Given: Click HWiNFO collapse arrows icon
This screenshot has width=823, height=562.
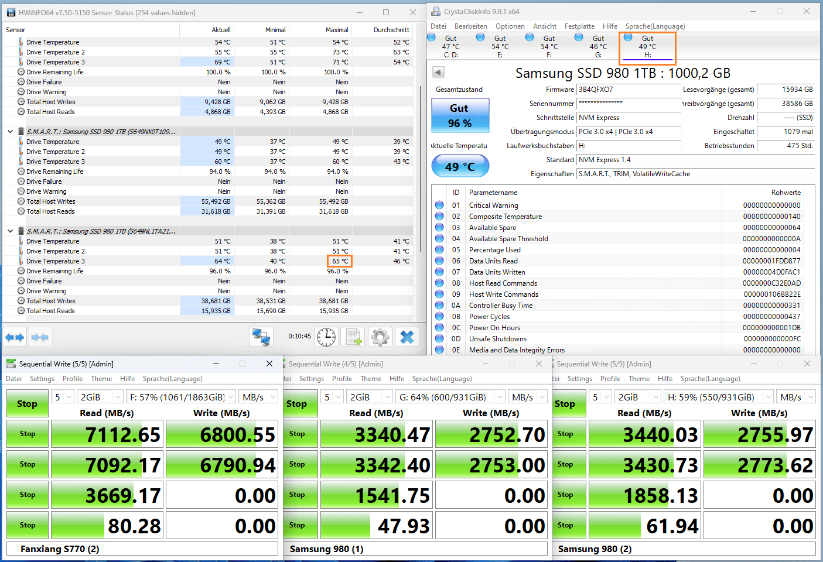Looking at the screenshot, I should pos(39,337).
